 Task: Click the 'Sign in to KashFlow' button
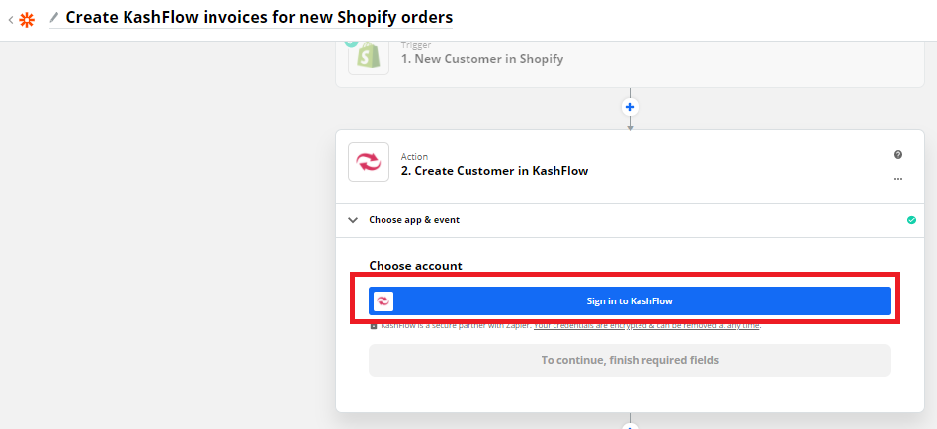pyautogui.click(x=630, y=301)
